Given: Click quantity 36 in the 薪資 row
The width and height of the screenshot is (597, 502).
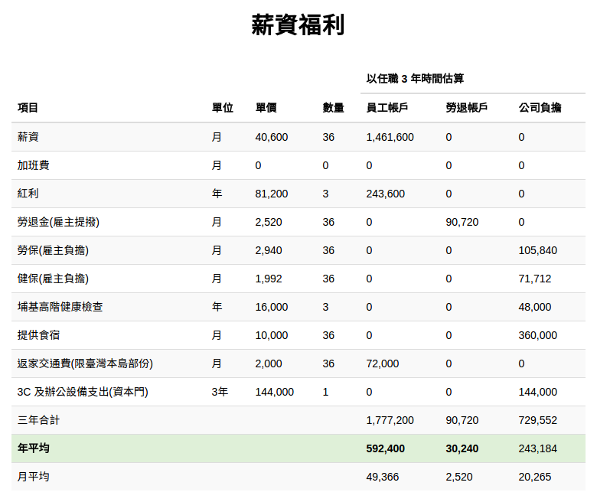Looking at the screenshot, I should pyautogui.click(x=328, y=137).
